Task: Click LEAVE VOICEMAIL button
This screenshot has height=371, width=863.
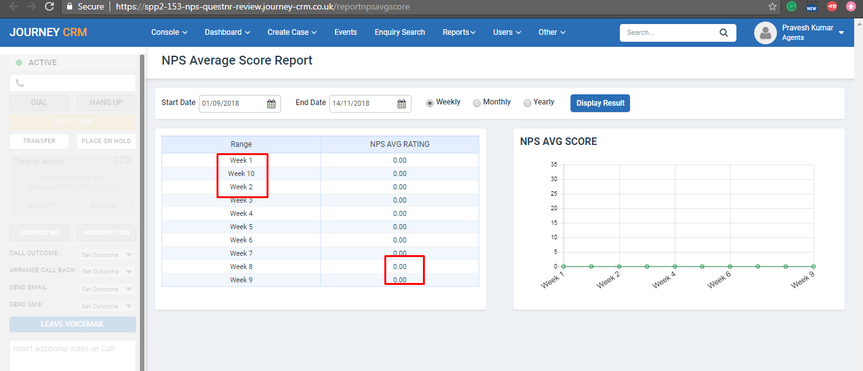Action: 73,324
